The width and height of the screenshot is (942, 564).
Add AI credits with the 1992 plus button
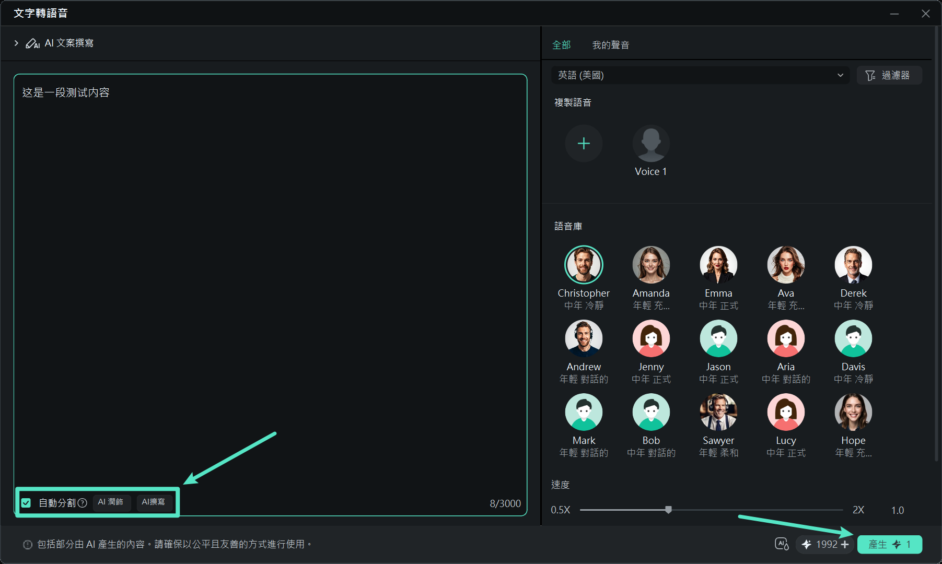pos(845,544)
